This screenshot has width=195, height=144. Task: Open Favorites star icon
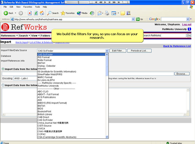[63, 13]
